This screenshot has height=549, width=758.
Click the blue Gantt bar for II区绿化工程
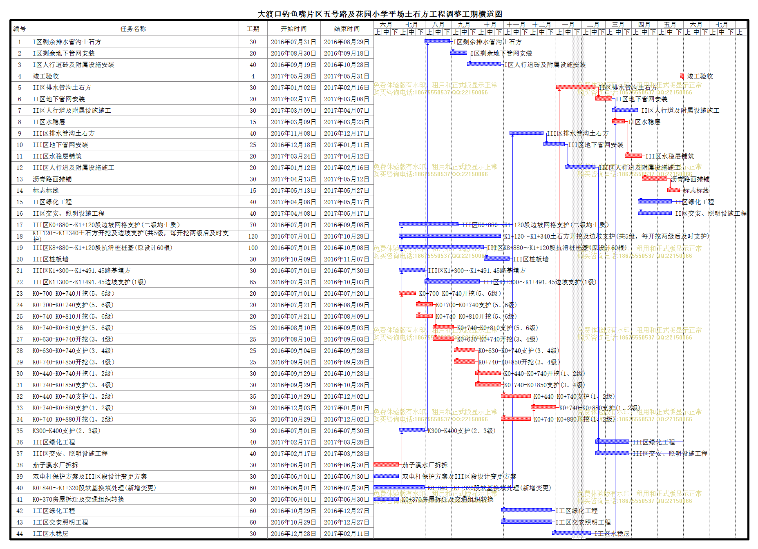click(655, 201)
